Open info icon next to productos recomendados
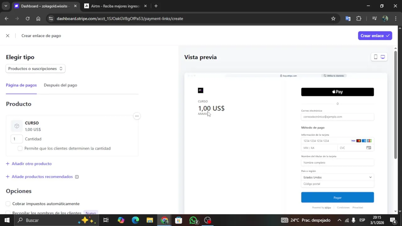Screen dimensions: 402x226 77,177
